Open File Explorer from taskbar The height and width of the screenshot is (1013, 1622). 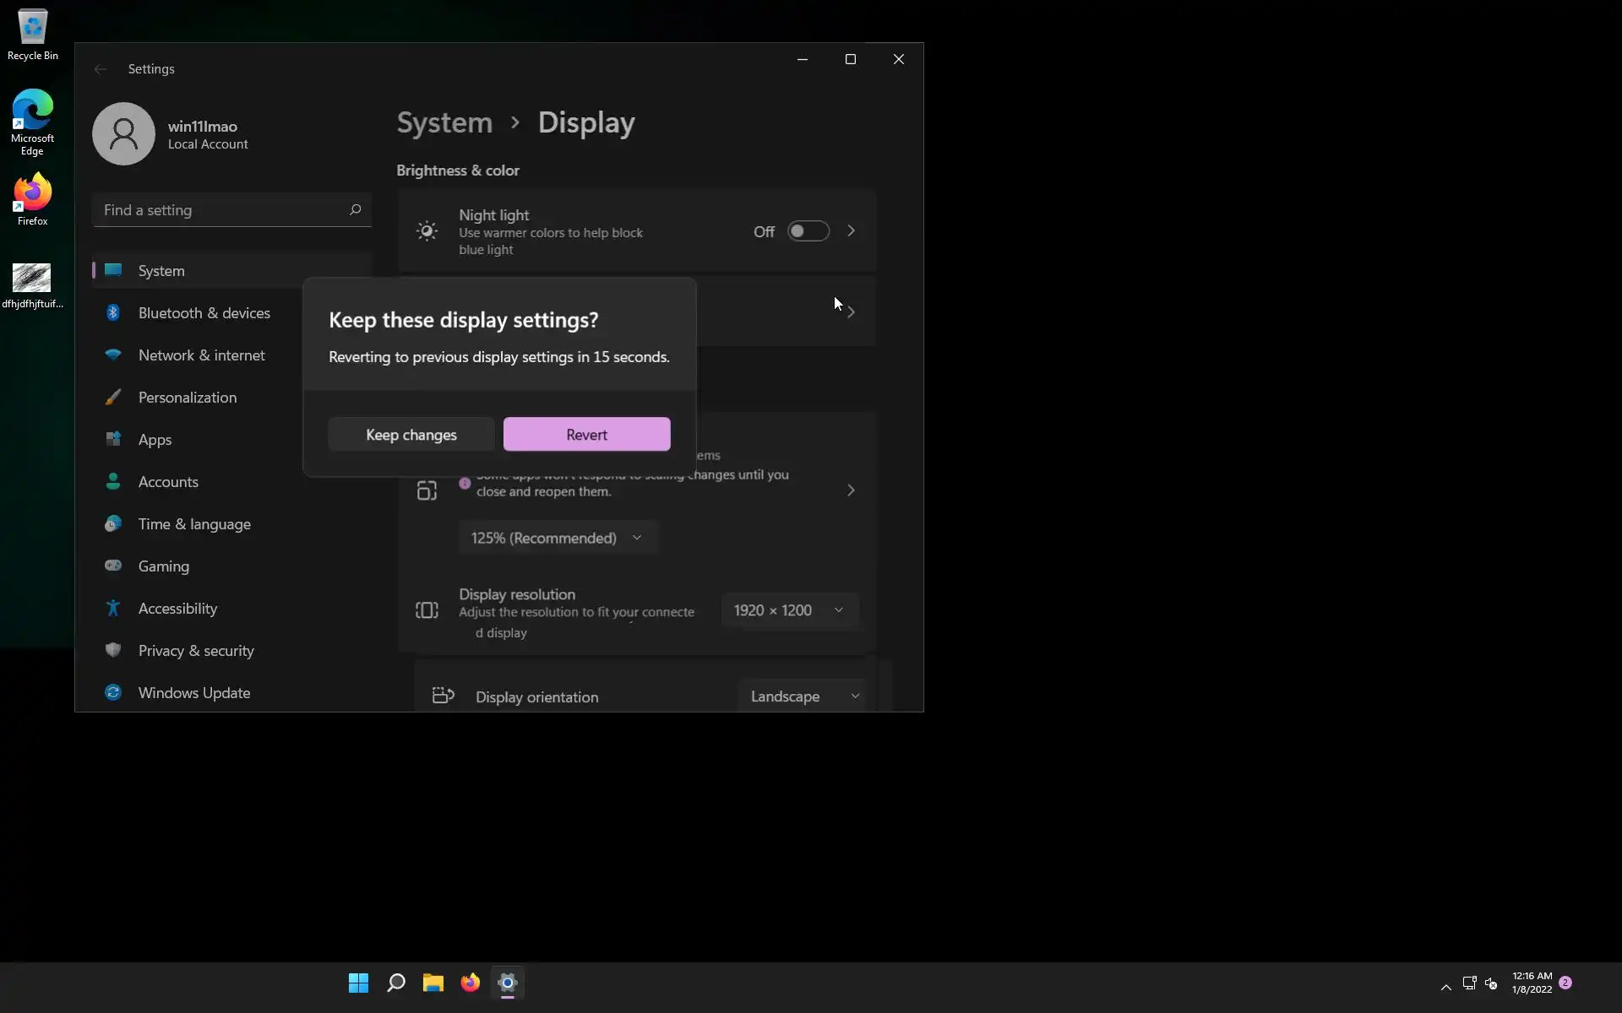click(x=433, y=983)
